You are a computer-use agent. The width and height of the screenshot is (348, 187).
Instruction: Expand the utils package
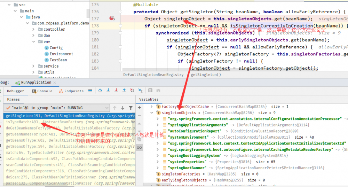[33, 72]
